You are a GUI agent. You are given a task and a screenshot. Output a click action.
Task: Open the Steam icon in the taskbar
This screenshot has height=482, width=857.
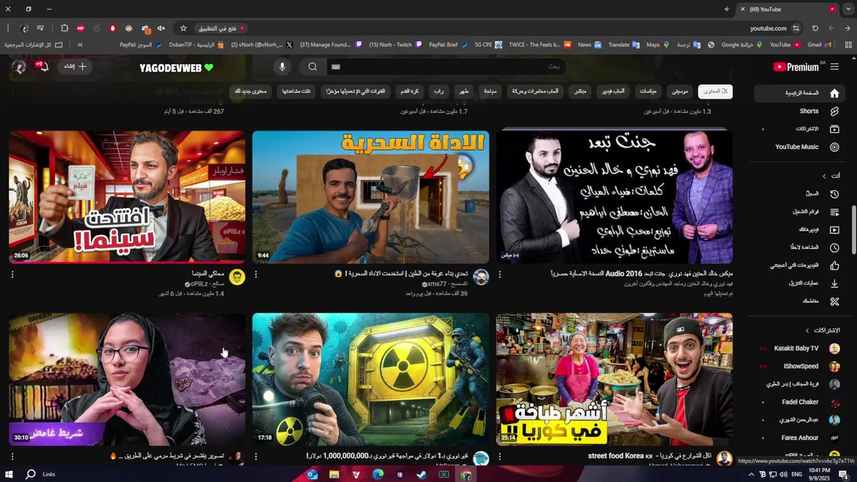click(422, 475)
